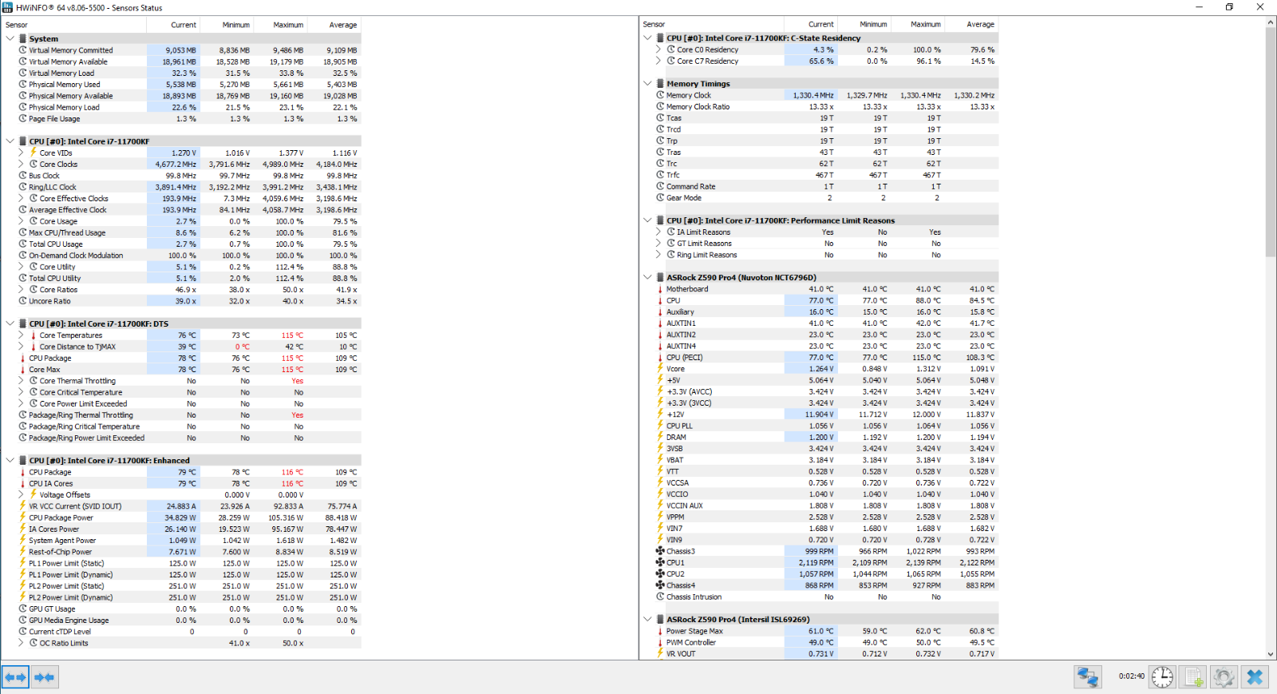Click the C-State Residency group icon
This screenshot has width=1277, height=694.
click(x=661, y=38)
